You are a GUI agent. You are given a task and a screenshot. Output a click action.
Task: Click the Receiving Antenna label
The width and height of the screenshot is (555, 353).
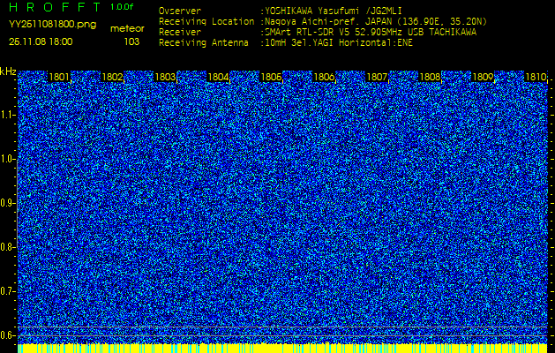point(204,43)
